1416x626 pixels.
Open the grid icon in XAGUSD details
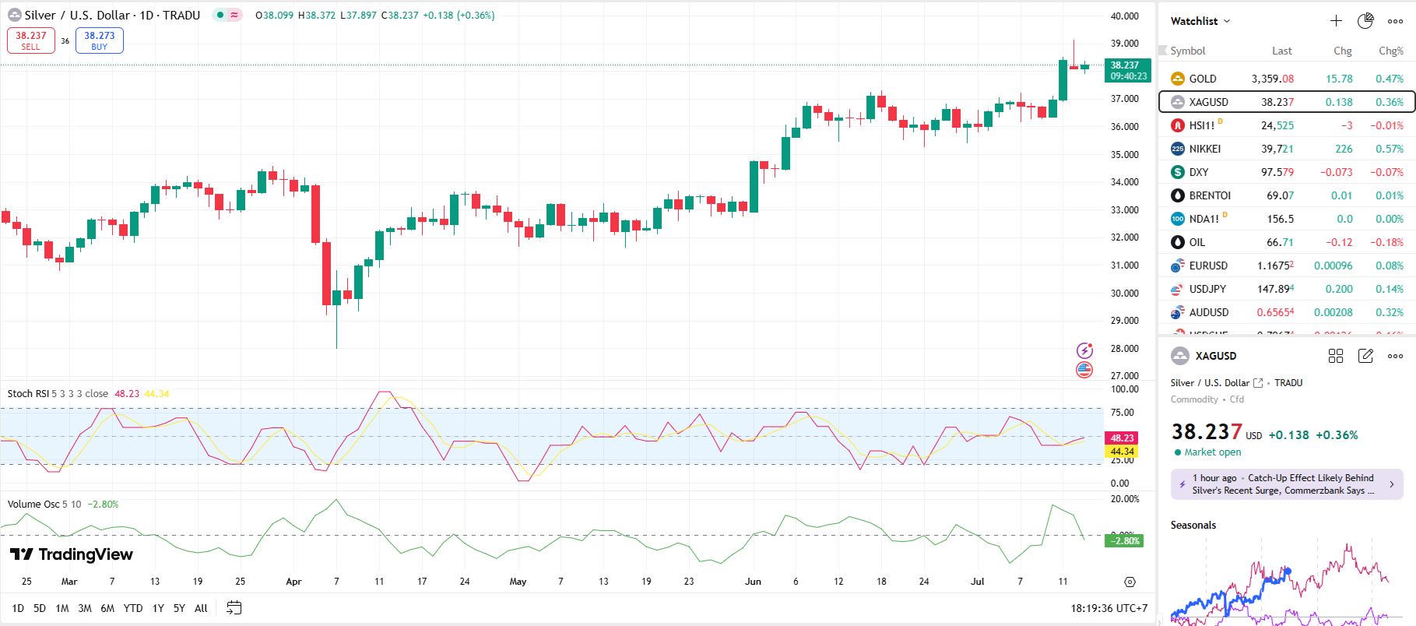click(1336, 356)
